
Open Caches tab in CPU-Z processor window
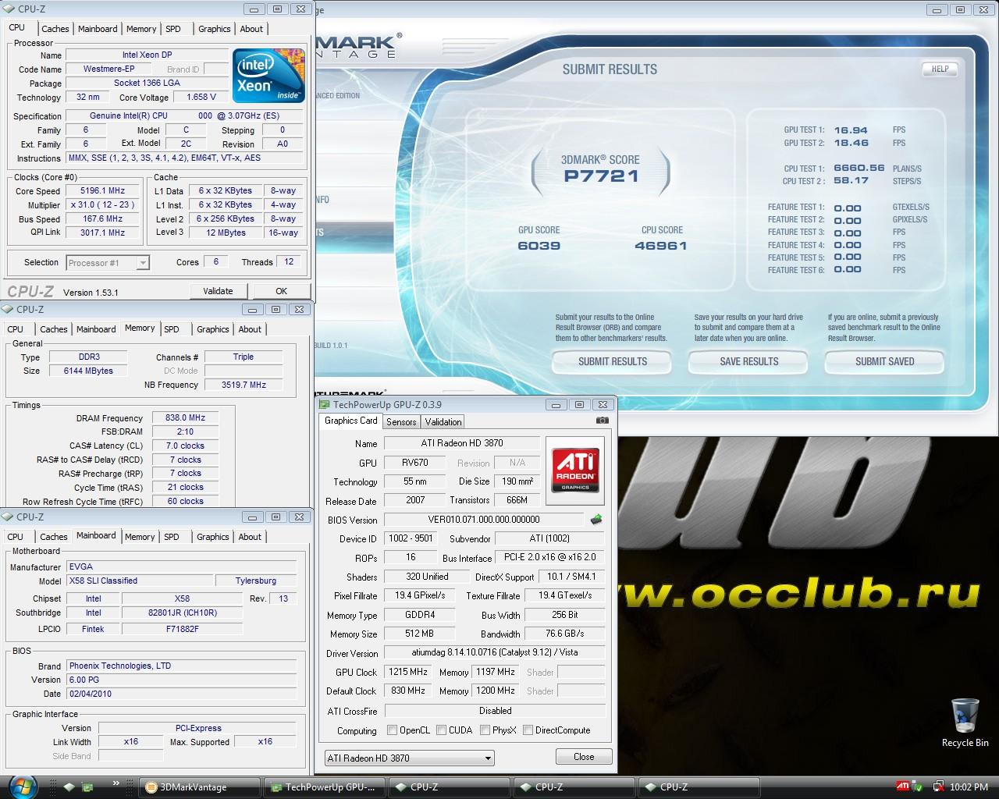click(x=55, y=29)
